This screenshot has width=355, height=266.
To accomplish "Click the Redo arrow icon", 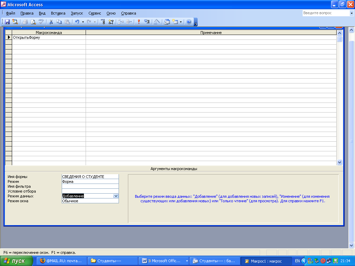I will [89, 22].
